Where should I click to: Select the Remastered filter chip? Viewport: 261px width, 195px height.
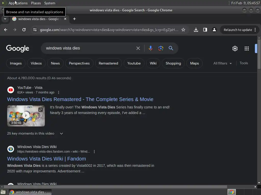(x=108, y=63)
